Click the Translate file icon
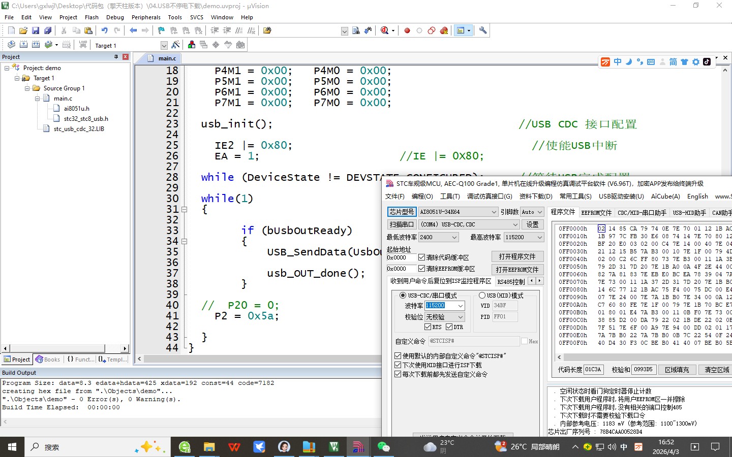 (x=11, y=45)
